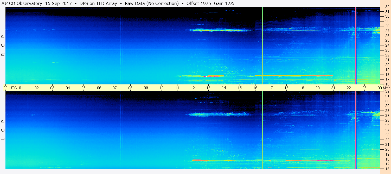Image resolution: width=391 pixels, height=174 pixels.
Task: Click the 30 MHz tick on LCP frequency scale
Action: pos(387,101)
